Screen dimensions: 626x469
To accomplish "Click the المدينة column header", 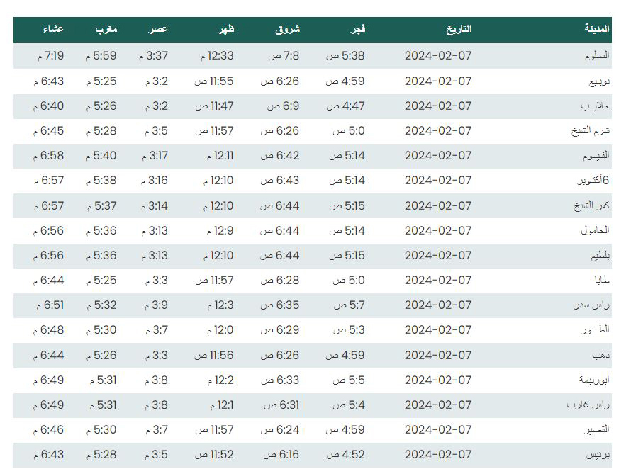I will pyautogui.click(x=597, y=29).
